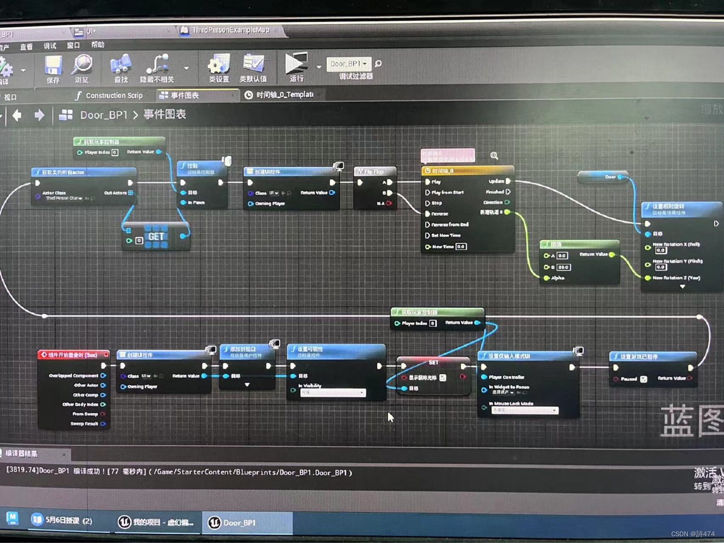Screen dimensions: 724x543
Task: Click the Play (运行) toolbar icon
Action: click(x=296, y=63)
